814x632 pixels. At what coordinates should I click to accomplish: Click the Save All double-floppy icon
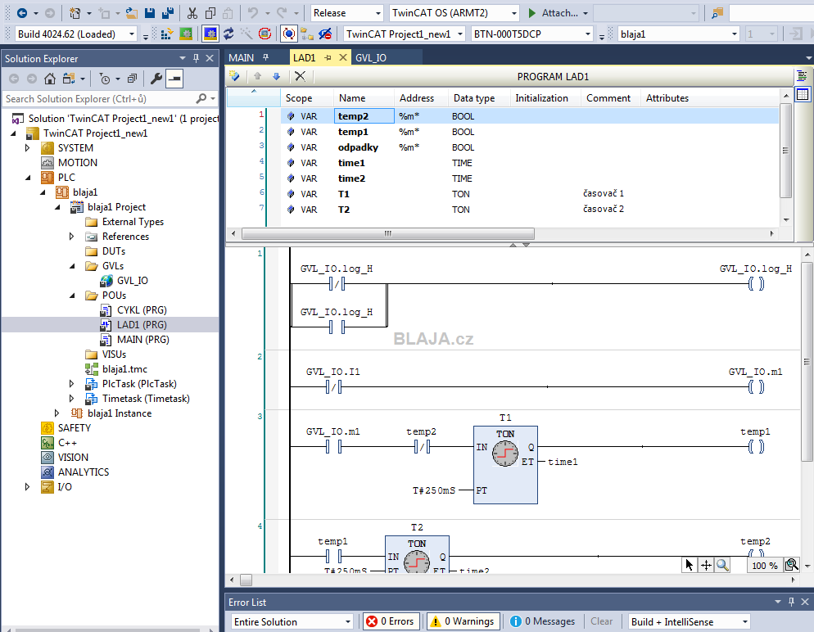168,13
